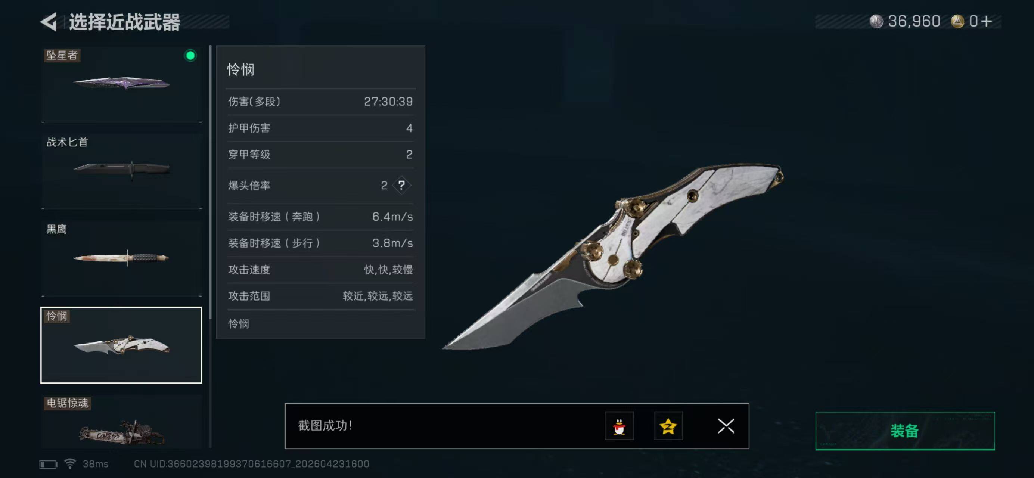This screenshot has height=478, width=1034.
Task: Go back using the arrow icon
Action: pos(49,22)
